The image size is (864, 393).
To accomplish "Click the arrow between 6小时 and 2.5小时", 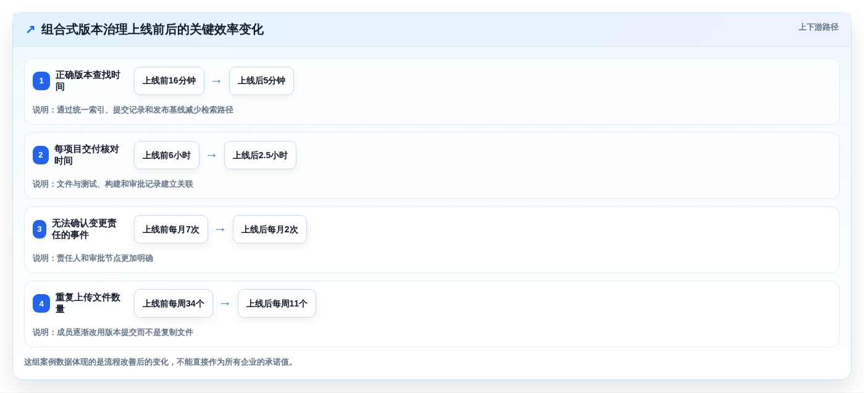I will click(x=211, y=155).
